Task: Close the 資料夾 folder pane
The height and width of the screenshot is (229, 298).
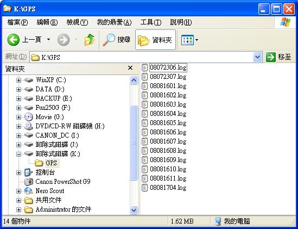Action: (130, 68)
